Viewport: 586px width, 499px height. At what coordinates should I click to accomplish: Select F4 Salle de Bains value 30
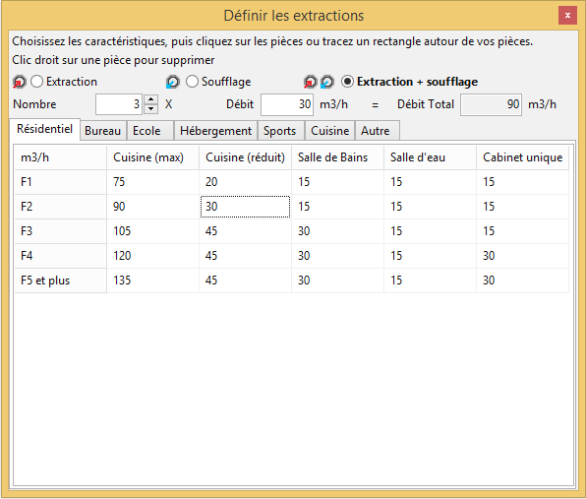point(337,256)
